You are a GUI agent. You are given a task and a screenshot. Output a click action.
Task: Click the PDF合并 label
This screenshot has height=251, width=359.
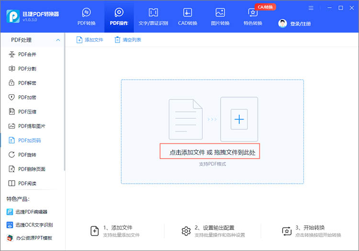(x=27, y=55)
